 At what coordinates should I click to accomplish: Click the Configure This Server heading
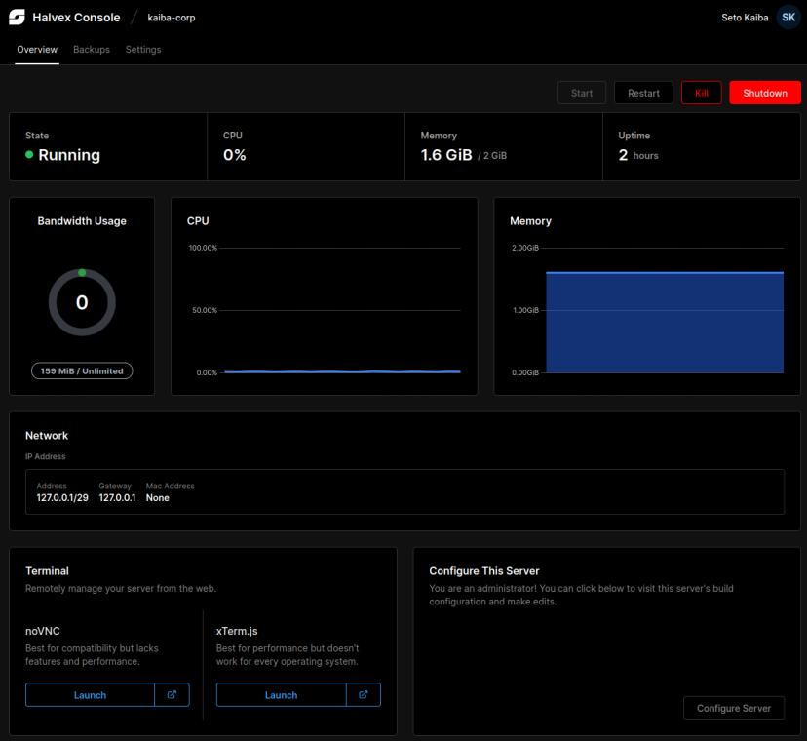[x=484, y=571]
